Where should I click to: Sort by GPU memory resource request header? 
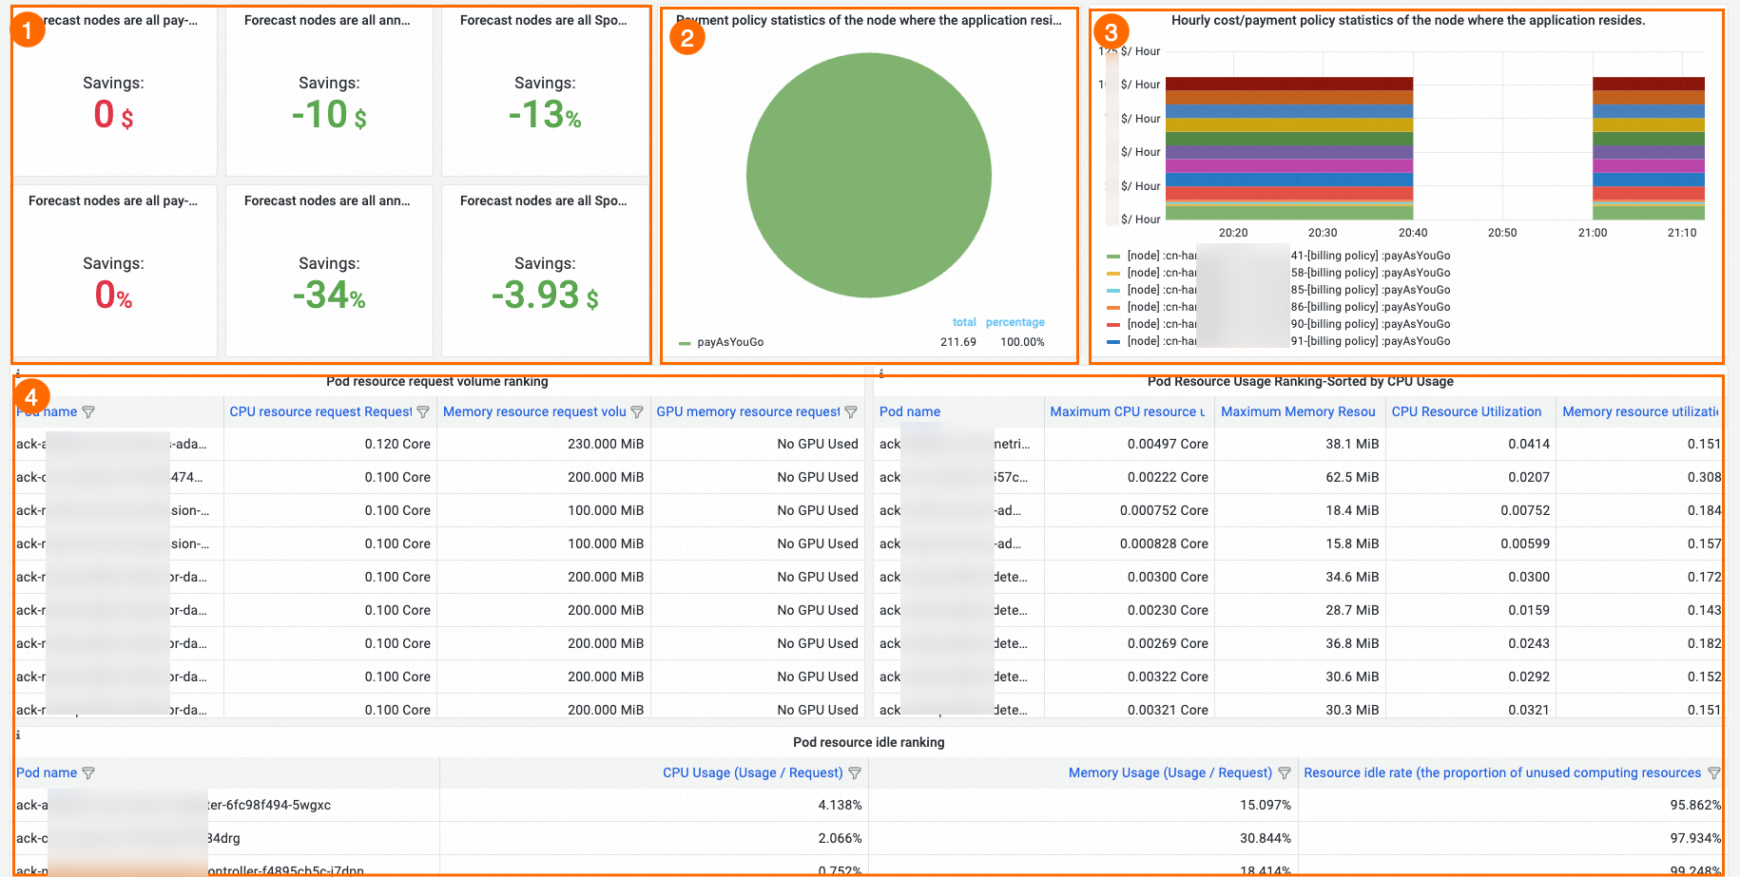tap(748, 411)
